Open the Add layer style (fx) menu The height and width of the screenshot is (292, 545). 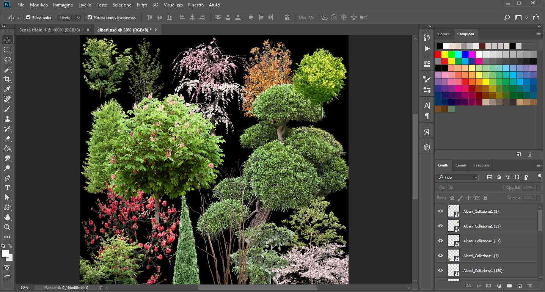click(x=478, y=286)
